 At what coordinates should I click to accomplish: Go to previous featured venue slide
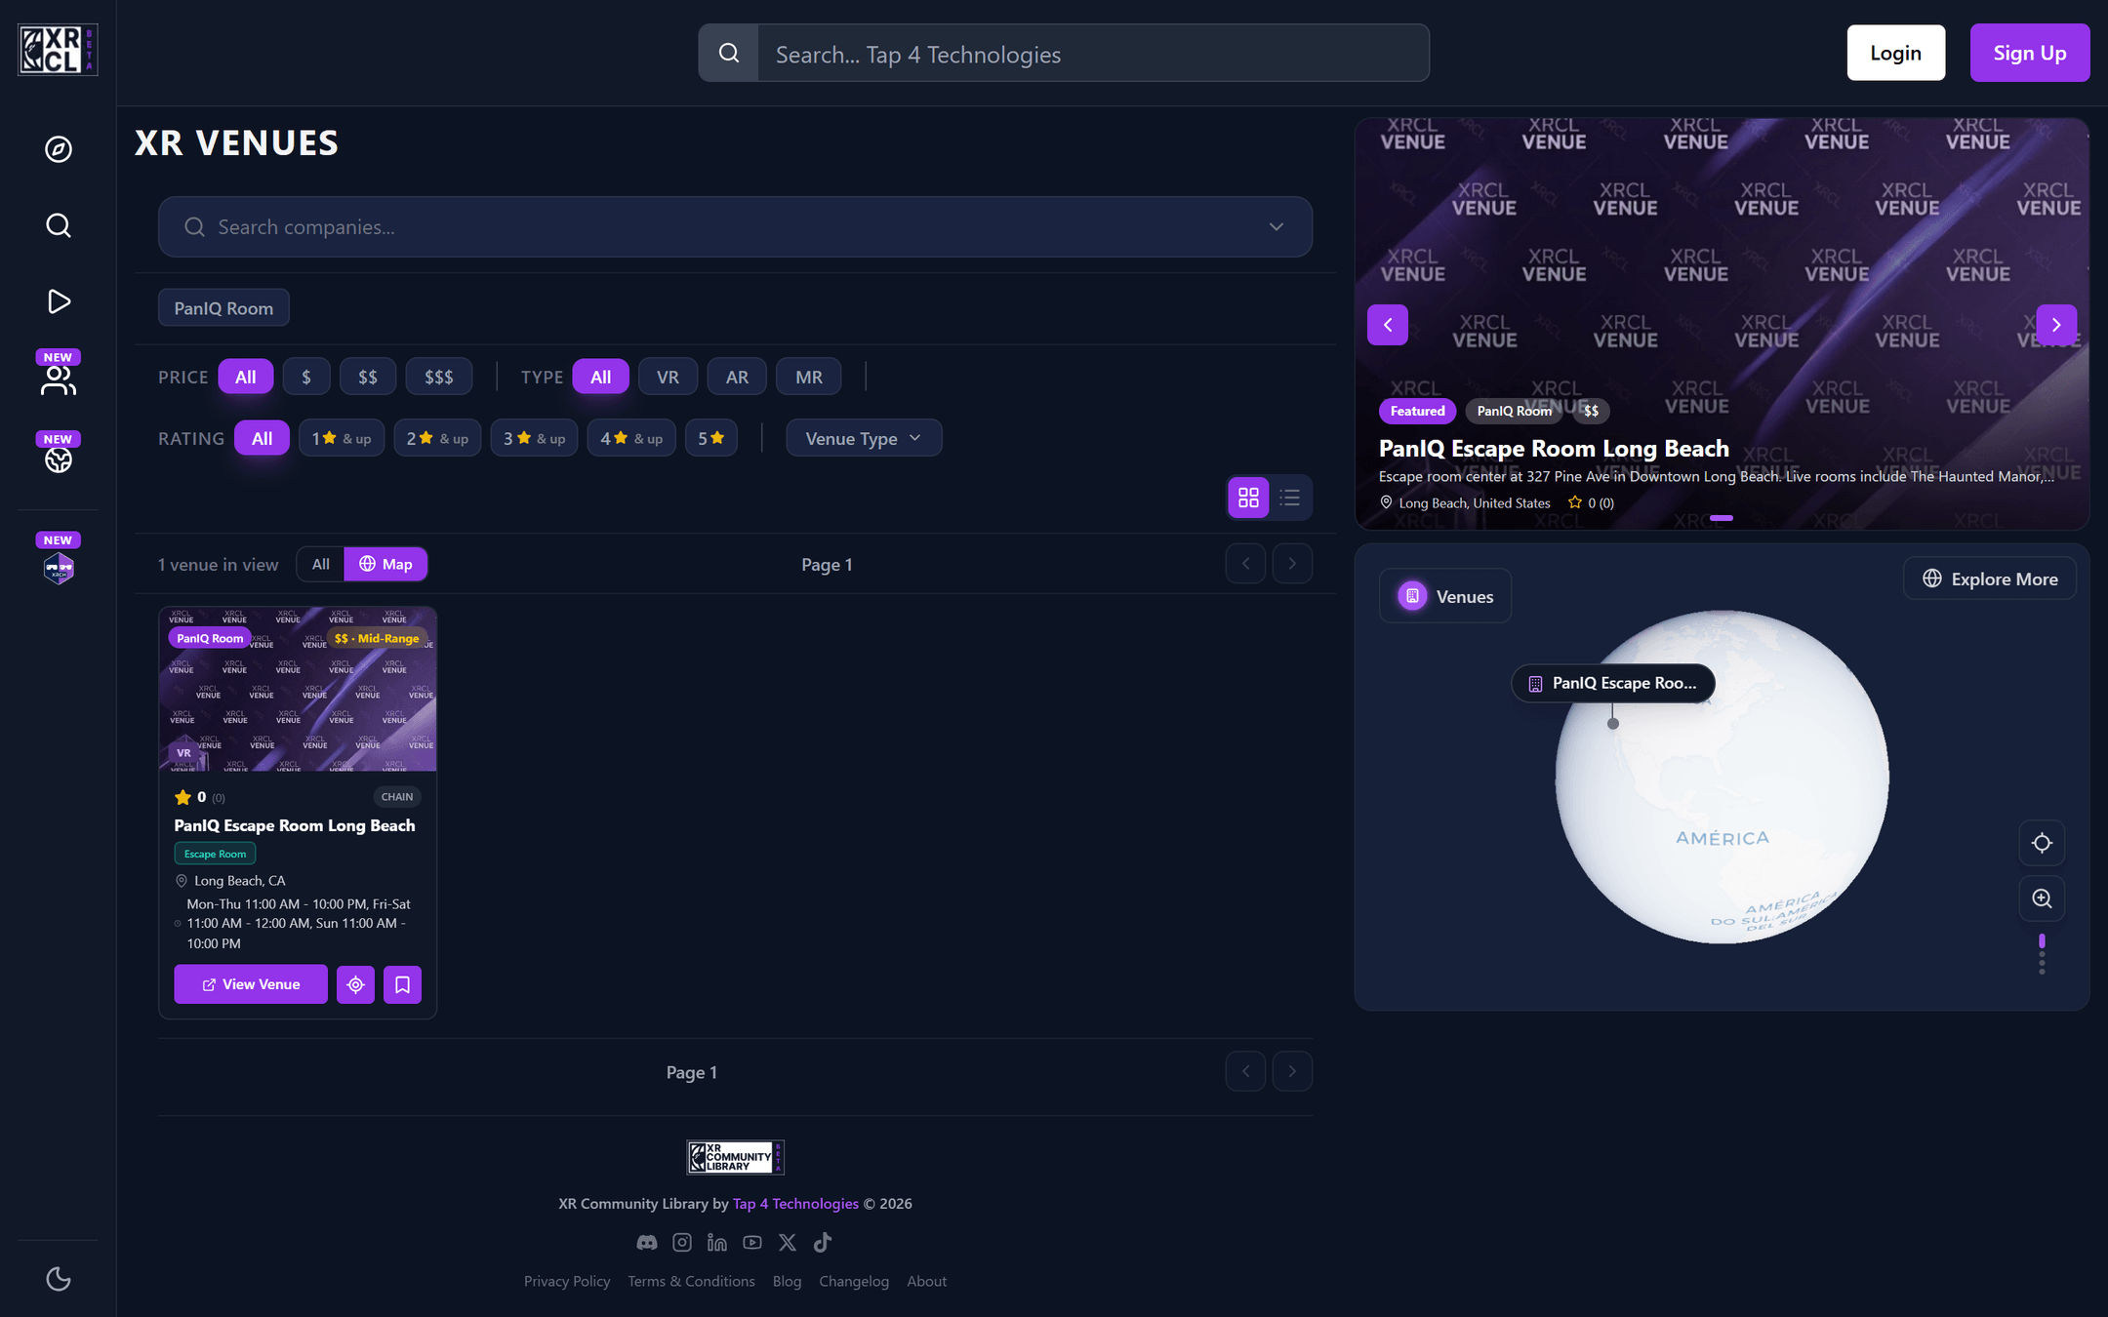[1388, 325]
